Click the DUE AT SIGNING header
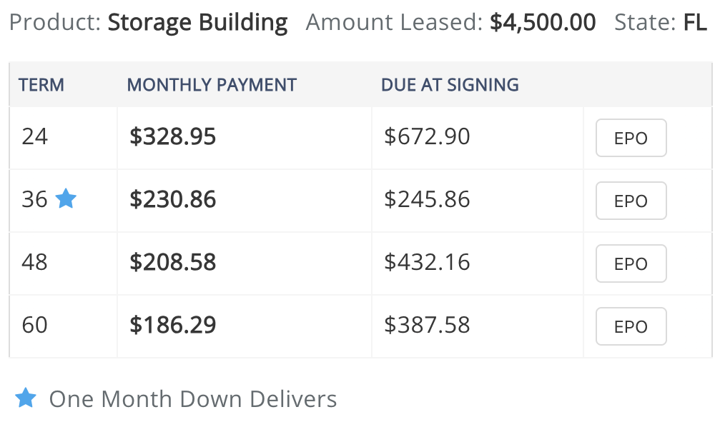The image size is (715, 437). 450,85
